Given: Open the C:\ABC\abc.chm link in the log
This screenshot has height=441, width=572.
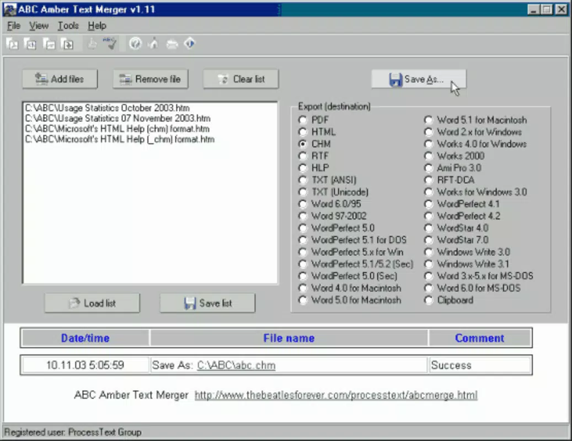Looking at the screenshot, I should coord(236,365).
